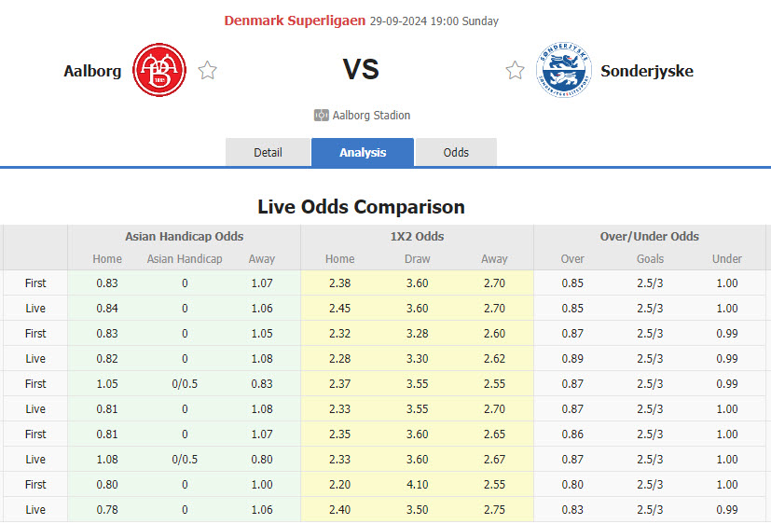Click the Sonderjyske team crest logo
771x524 pixels.
click(x=563, y=71)
